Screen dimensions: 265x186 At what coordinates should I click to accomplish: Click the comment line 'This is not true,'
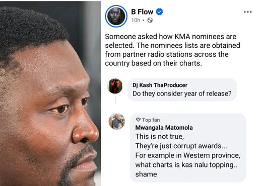pos(160,136)
